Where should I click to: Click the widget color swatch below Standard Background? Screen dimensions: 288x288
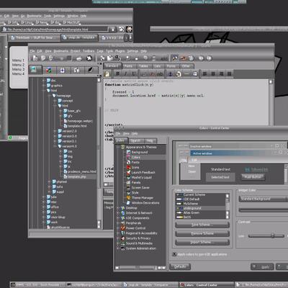pos(263,210)
